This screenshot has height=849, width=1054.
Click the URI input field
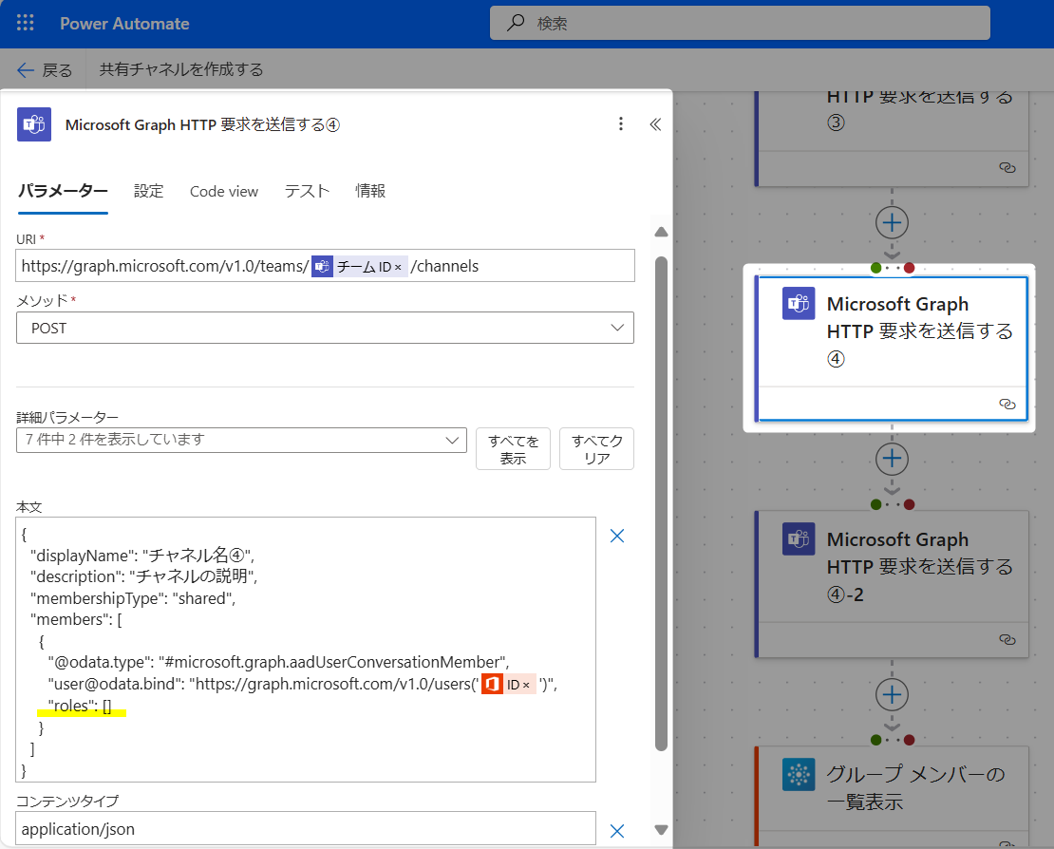pyautogui.click(x=325, y=266)
